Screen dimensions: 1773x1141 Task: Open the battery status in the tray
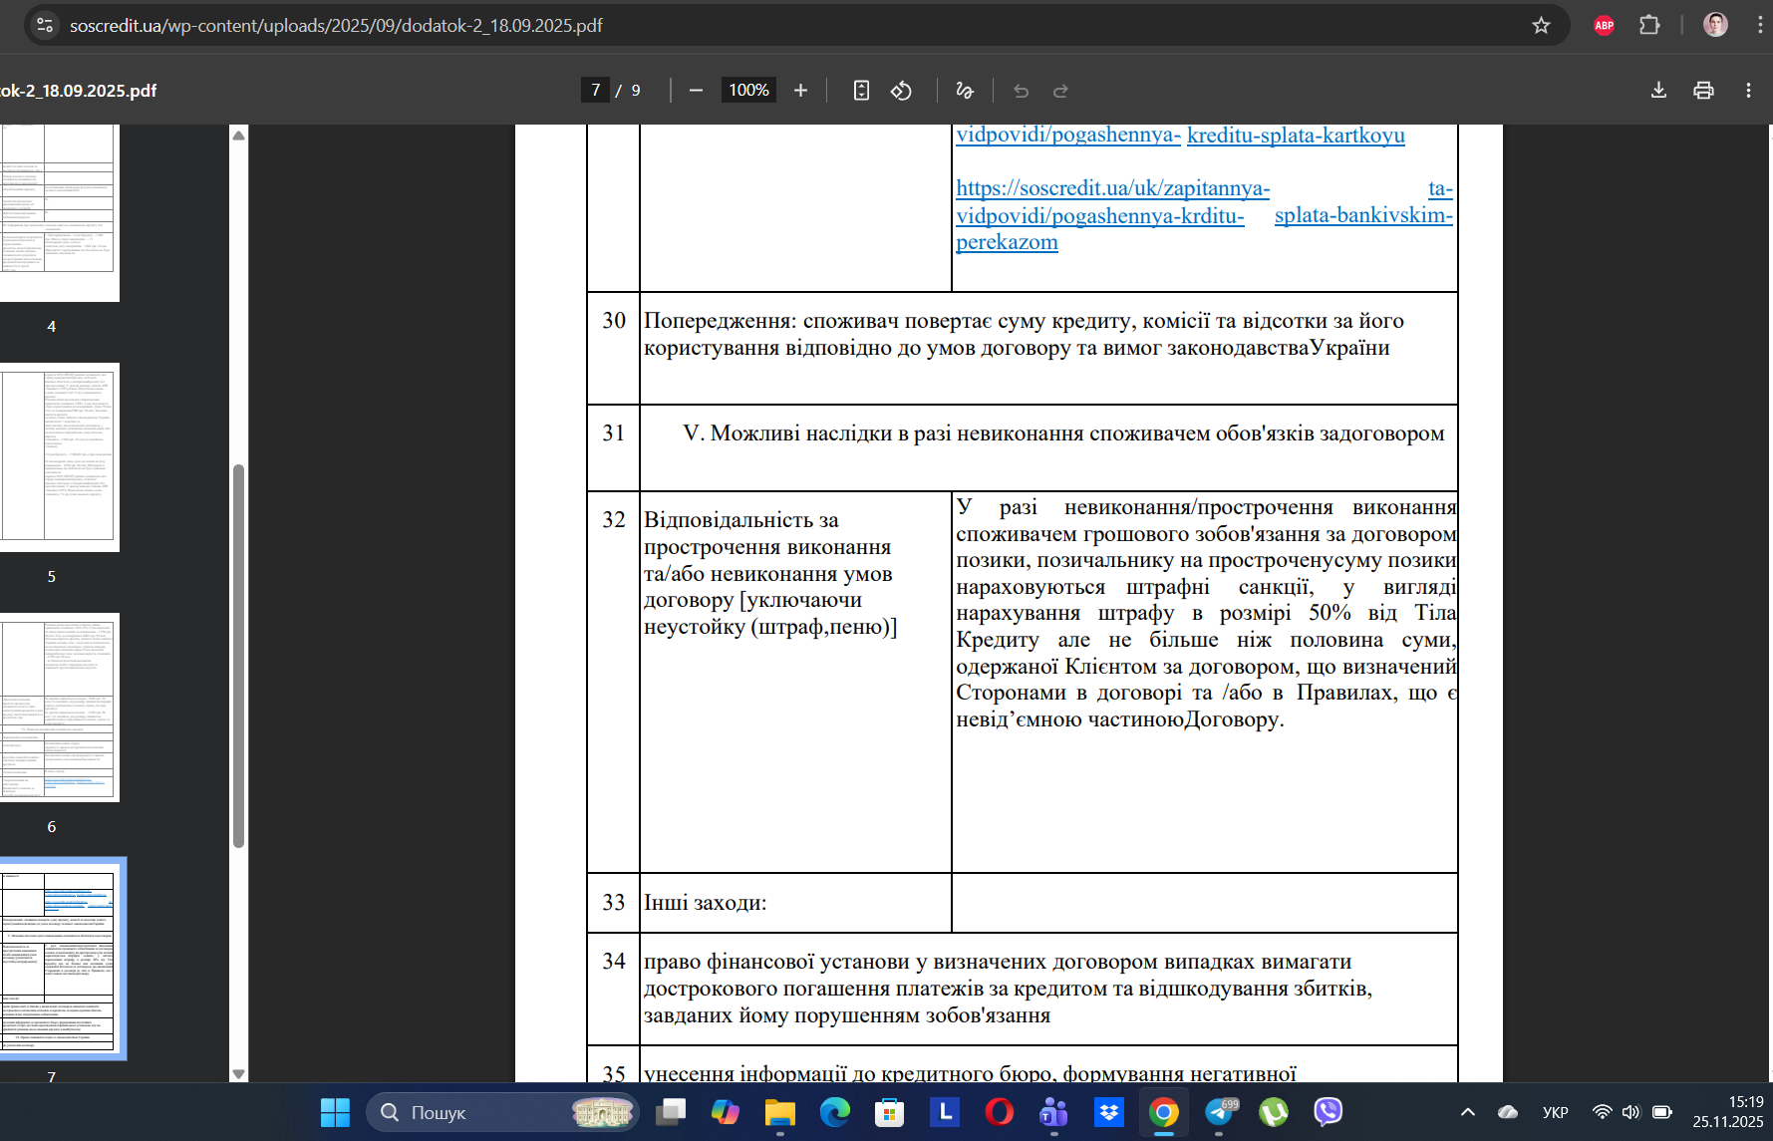click(x=1662, y=1112)
